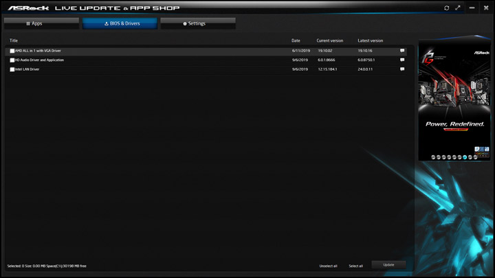Click latest version 24.0.0.11
The width and height of the screenshot is (495, 278).
point(365,69)
